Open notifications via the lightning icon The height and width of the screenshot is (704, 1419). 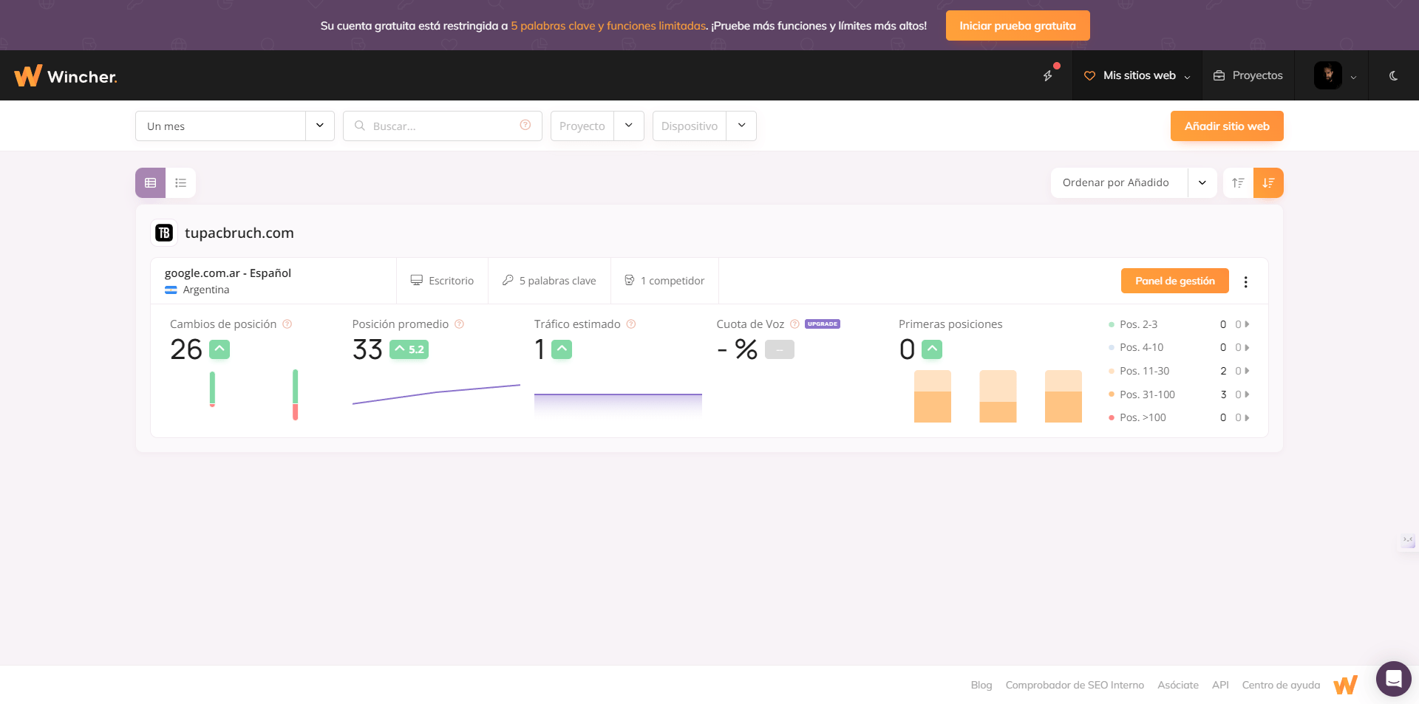(x=1047, y=75)
